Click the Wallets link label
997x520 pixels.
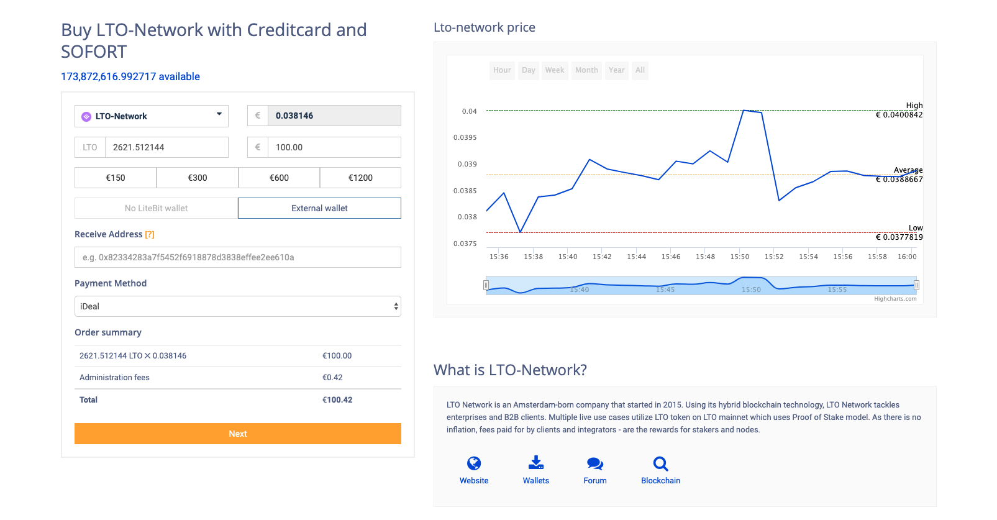tap(536, 481)
